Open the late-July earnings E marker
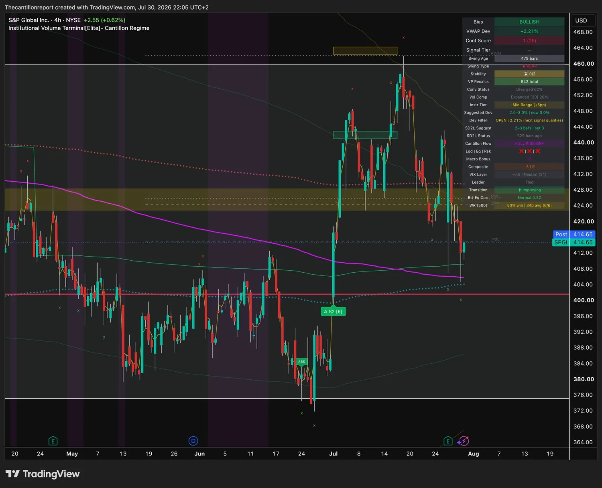Viewport: 602px width, 488px height. pyautogui.click(x=448, y=441)
